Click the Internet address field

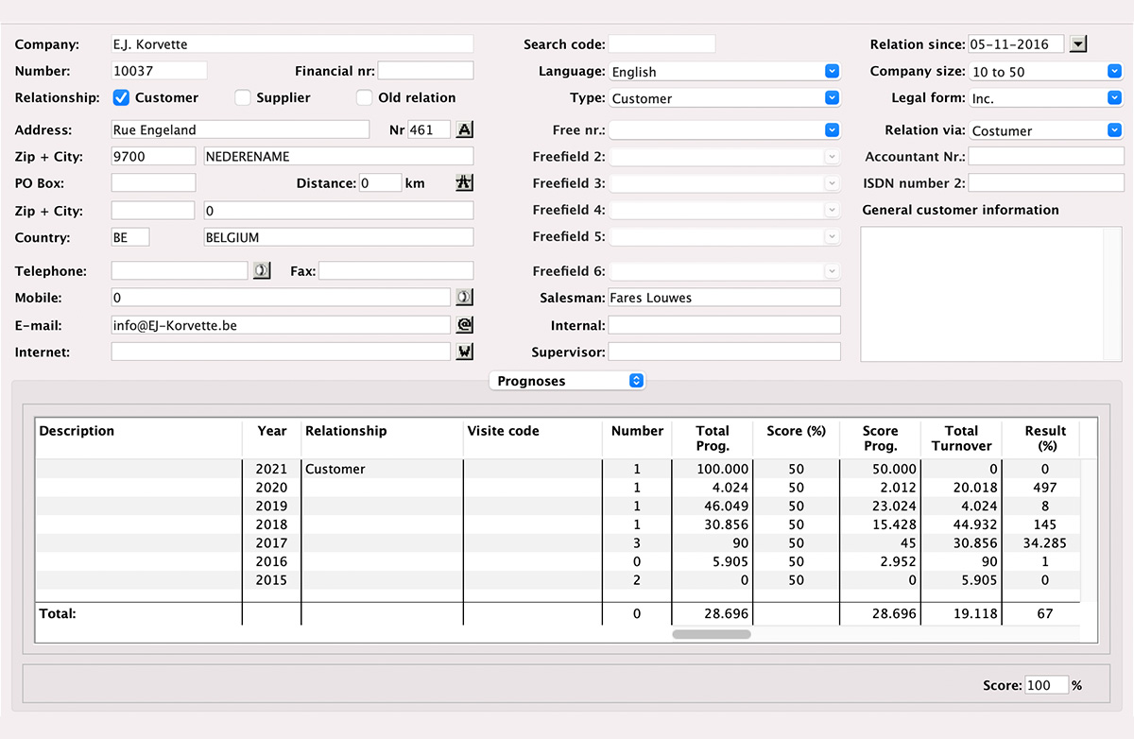point(281,352)
